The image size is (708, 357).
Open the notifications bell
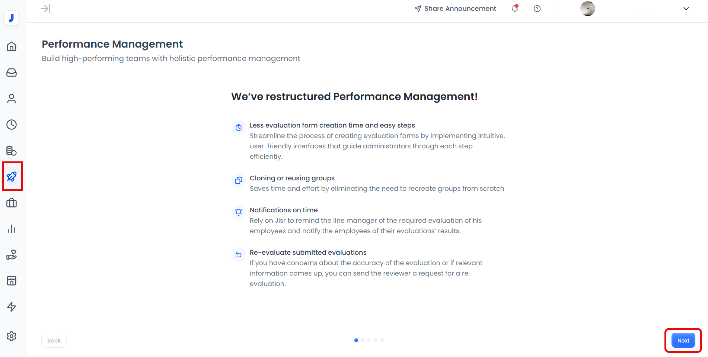click(515, 9)
